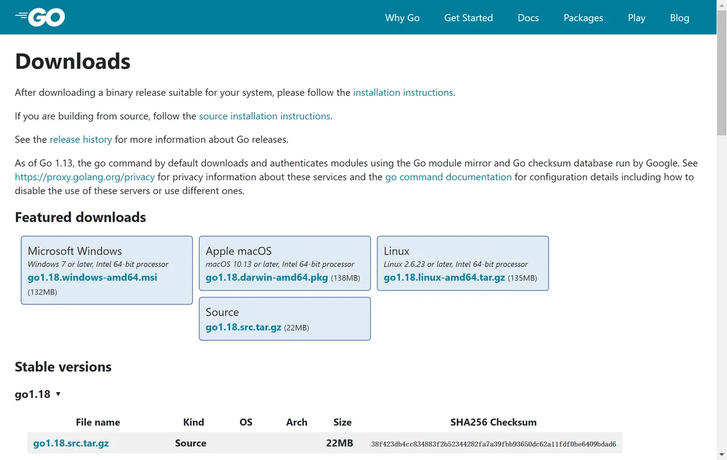Visit the https://proxy.golang.org/privacy link
727x460 pixels.
[85, 177]
